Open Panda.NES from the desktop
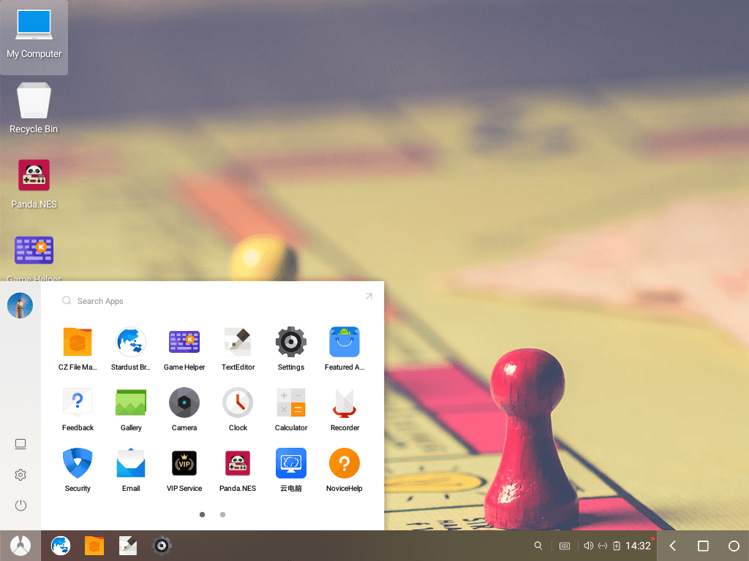749x561 pixels. (34, 175)
